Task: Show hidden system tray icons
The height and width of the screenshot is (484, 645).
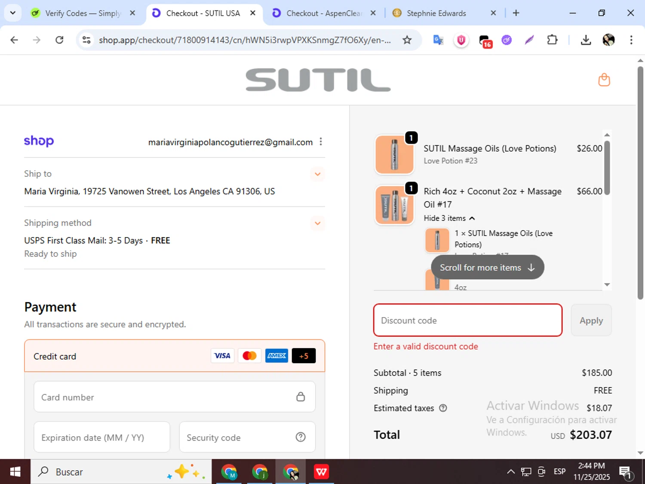Action: [510, 472]
